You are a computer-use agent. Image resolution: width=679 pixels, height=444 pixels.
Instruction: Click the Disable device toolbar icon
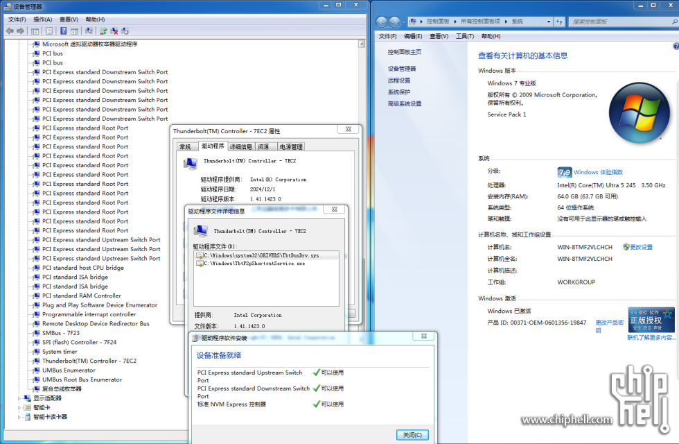(x=125, y=31)
